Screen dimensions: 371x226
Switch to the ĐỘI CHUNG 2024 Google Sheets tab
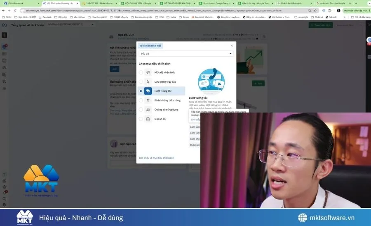[139, 3]
